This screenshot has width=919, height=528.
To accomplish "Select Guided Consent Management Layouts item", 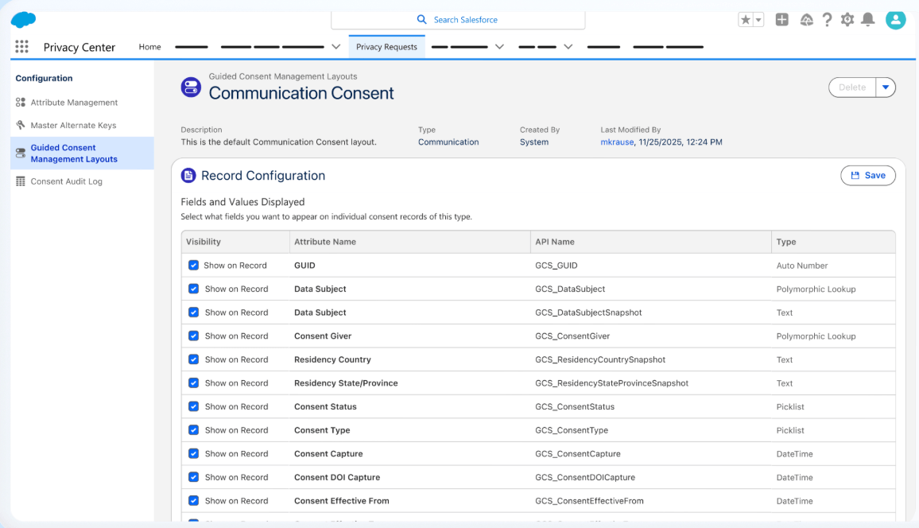I will [82, 153].
